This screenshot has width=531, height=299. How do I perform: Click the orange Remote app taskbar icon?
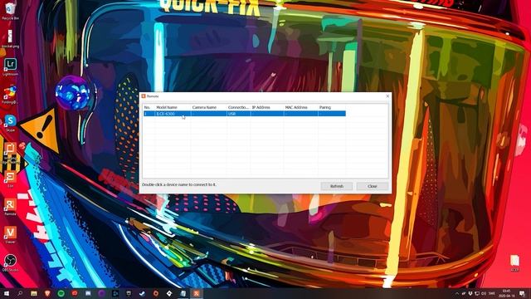[197, 293]
